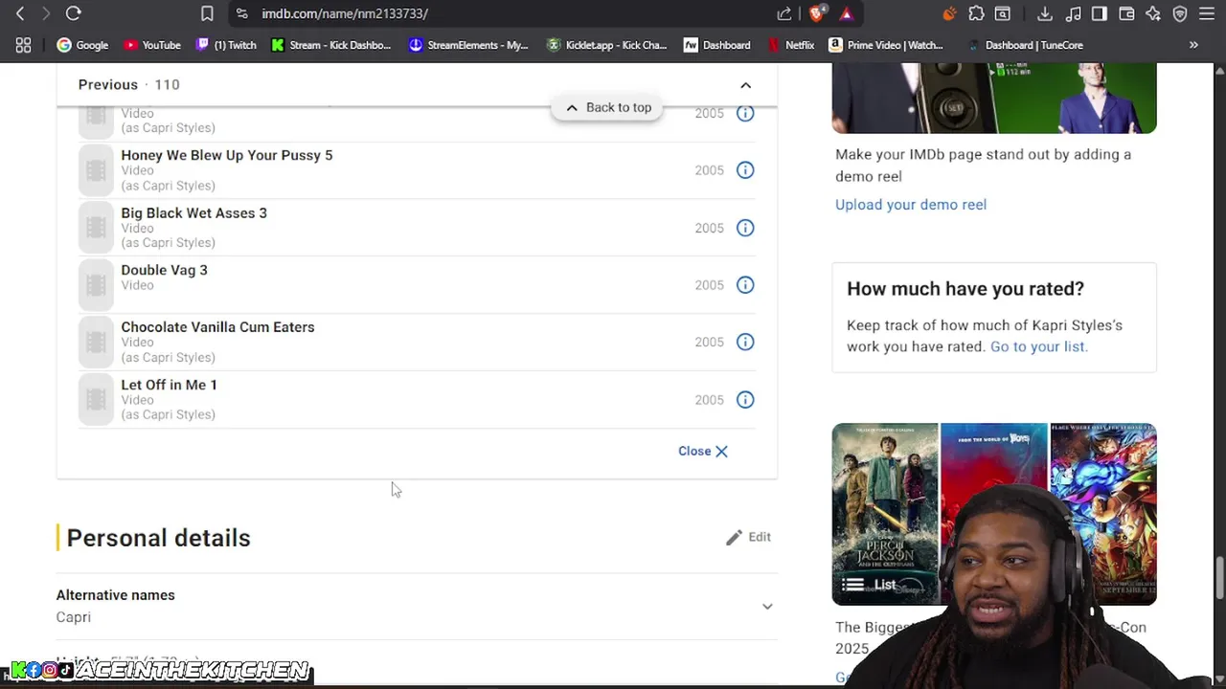The width and height of the screenshot is (1226, 689).
Task: Open the apps grid in bookmarks bar
Action: pos(23,45)
